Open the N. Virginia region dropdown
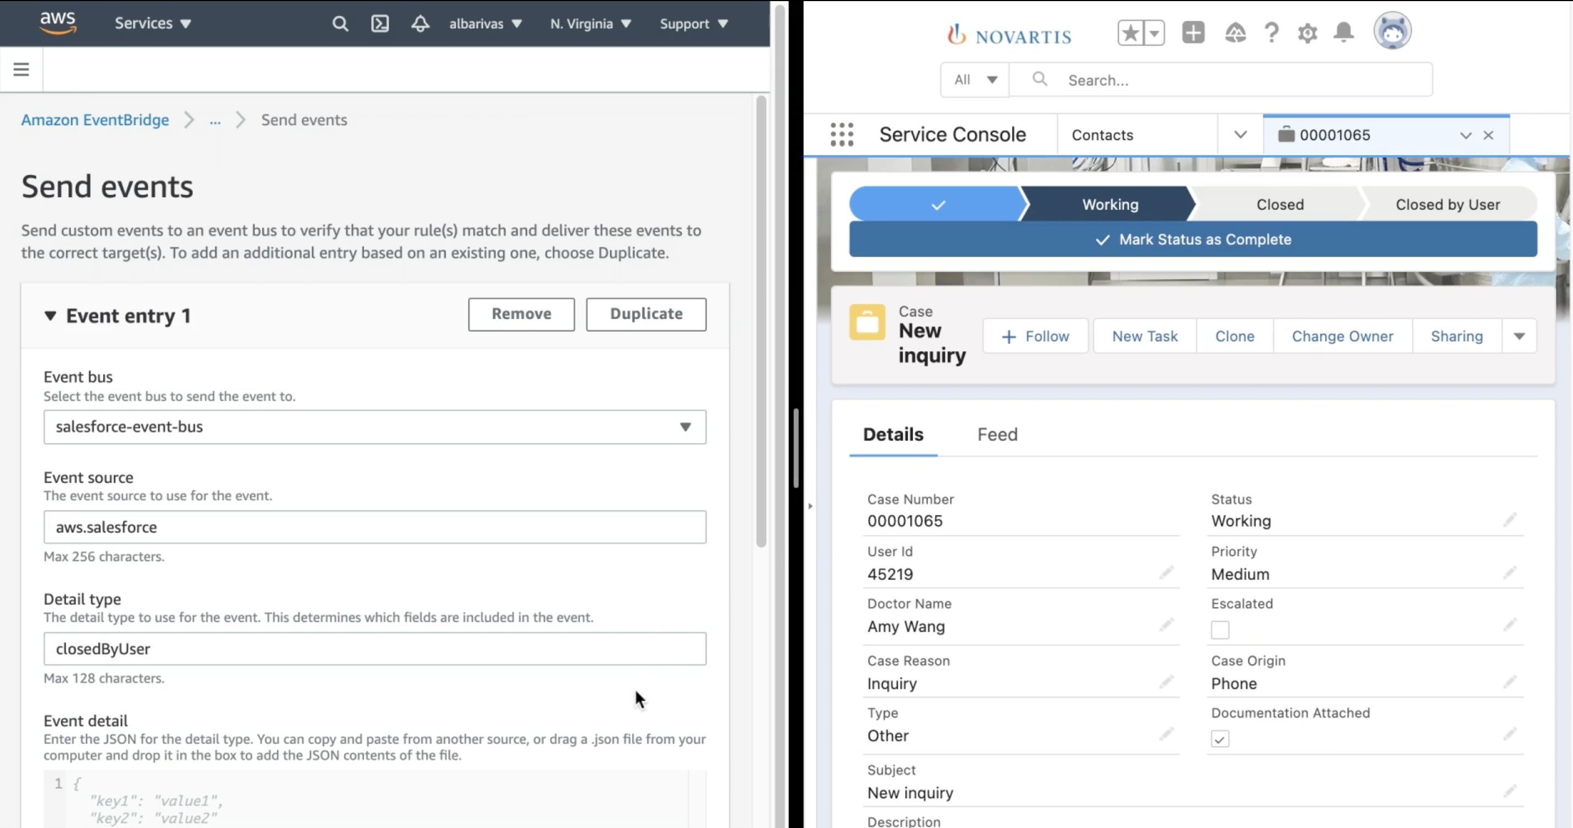 point(590,24)
